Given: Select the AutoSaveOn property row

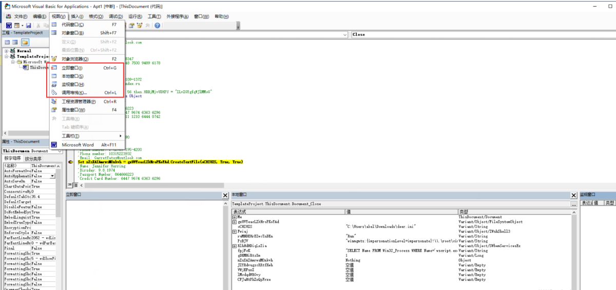Looking at the screenshot, I should tap(29, 181).
